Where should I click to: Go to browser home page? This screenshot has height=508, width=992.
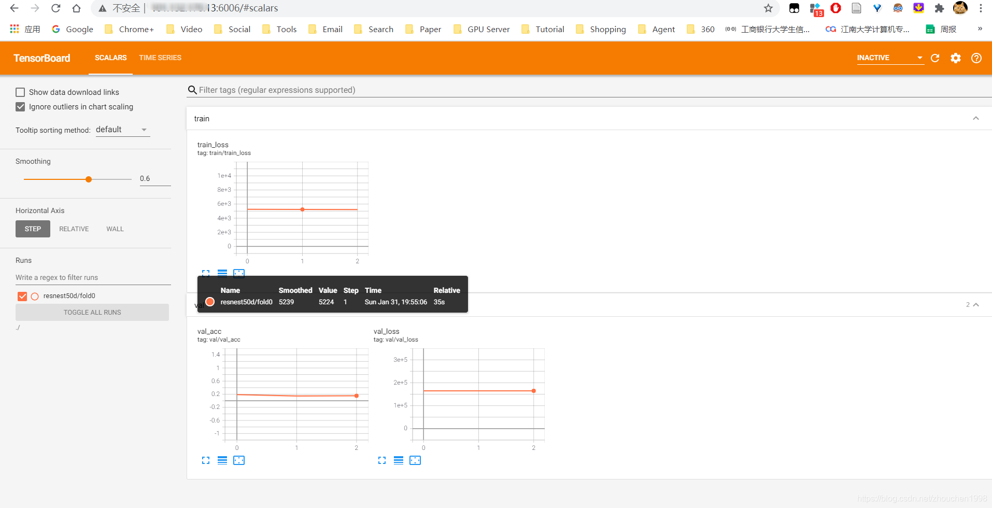(76, 8)
